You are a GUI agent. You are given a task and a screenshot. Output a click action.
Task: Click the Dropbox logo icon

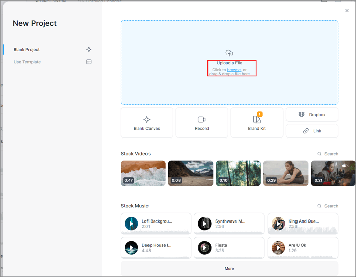[301, 114]
